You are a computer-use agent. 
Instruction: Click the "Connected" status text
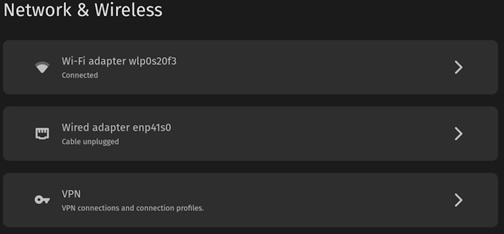(x=80, y=75)
